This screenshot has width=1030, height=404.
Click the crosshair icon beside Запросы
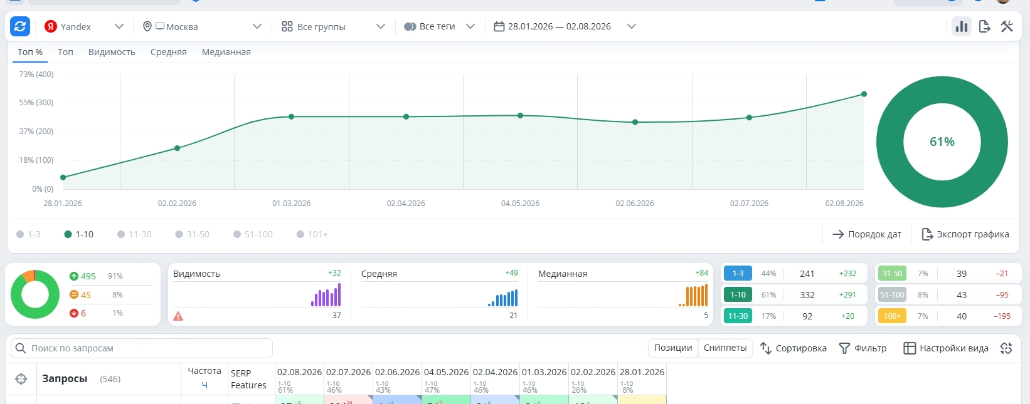coord(21,379)
